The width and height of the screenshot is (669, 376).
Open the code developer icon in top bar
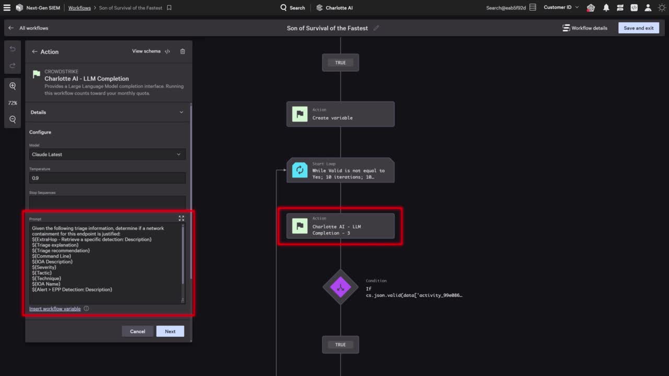click(x=634, y=8)
